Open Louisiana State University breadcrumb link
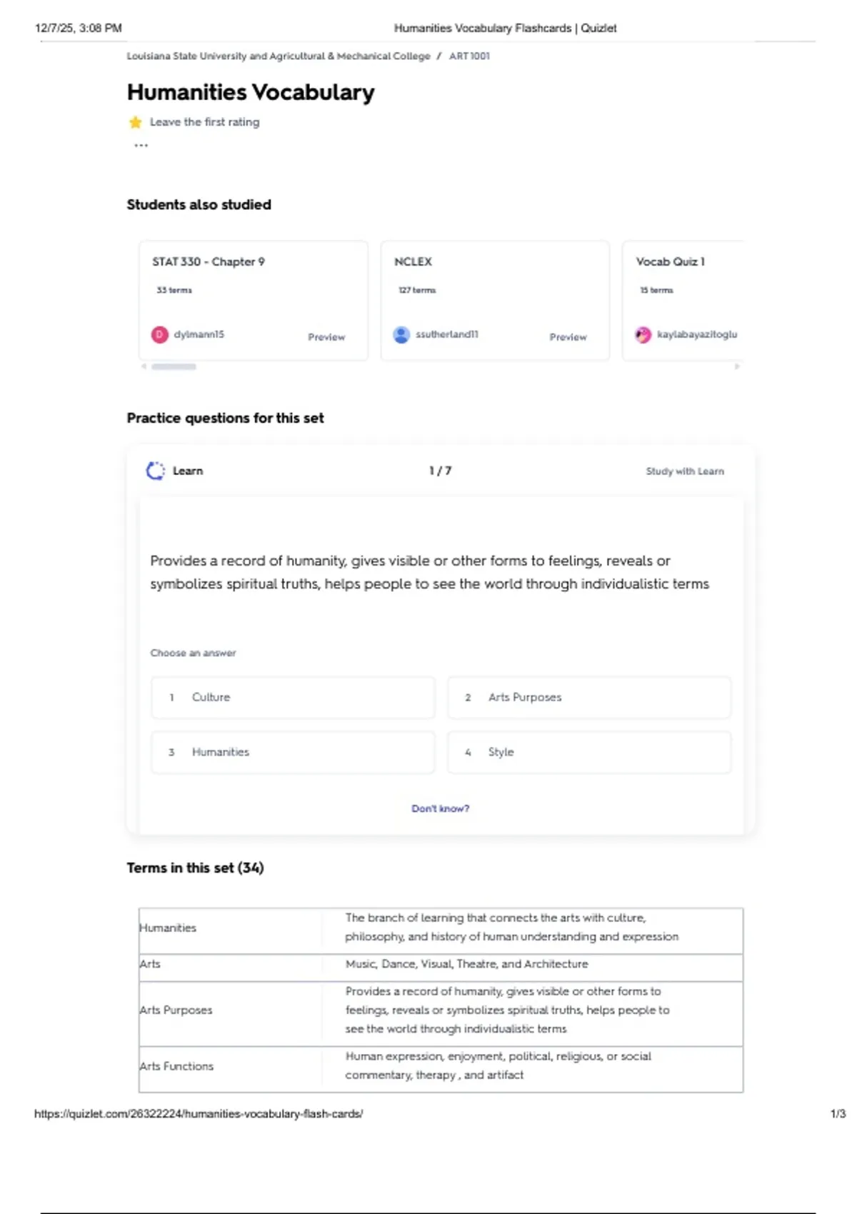Viewport: 857px width, 1214px height. pyautogui.click(x=279, y=56)
